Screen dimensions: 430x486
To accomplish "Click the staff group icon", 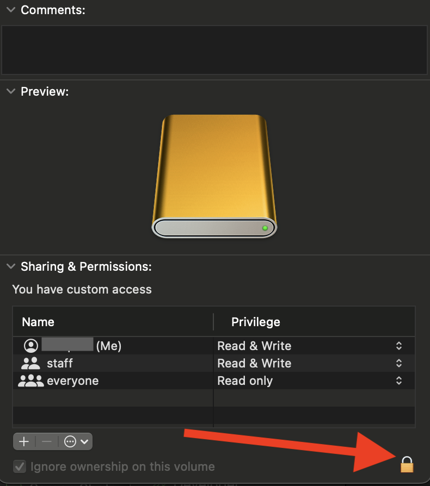I will click(30, 363).
